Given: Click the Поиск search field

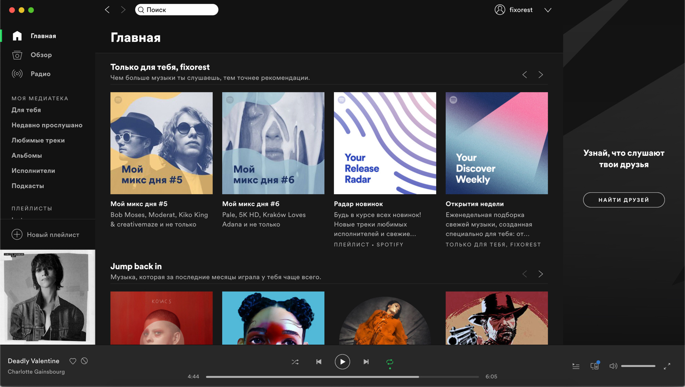Looking at the screenshot, I should click(176, 9).
